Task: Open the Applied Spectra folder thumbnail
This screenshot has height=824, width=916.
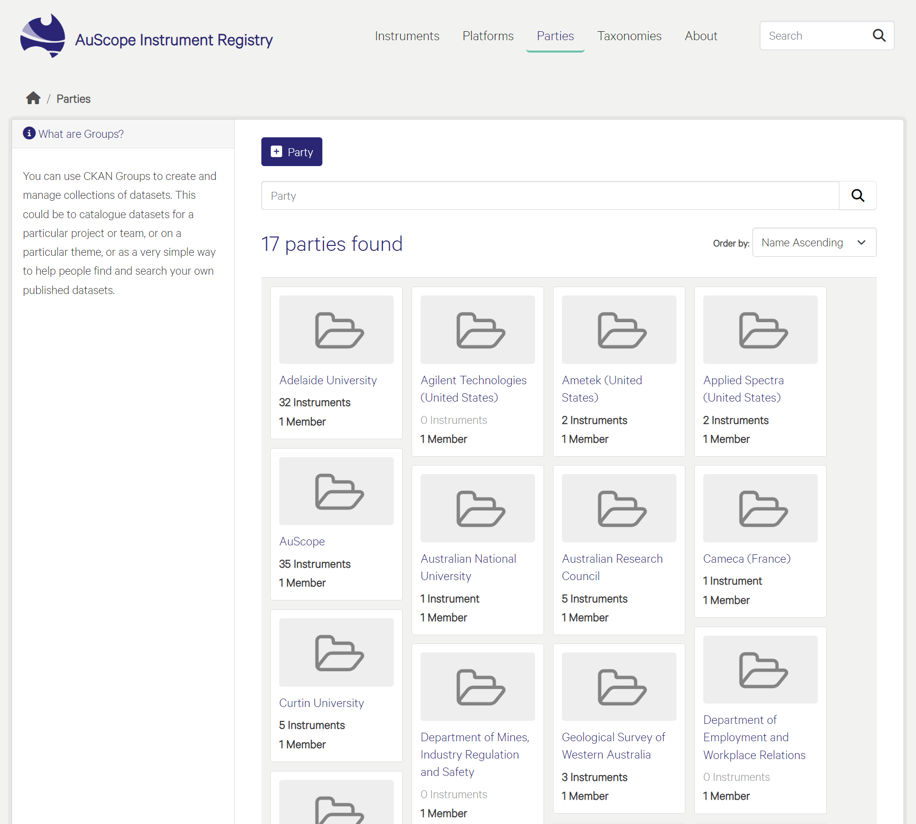Action: point(760,330)
